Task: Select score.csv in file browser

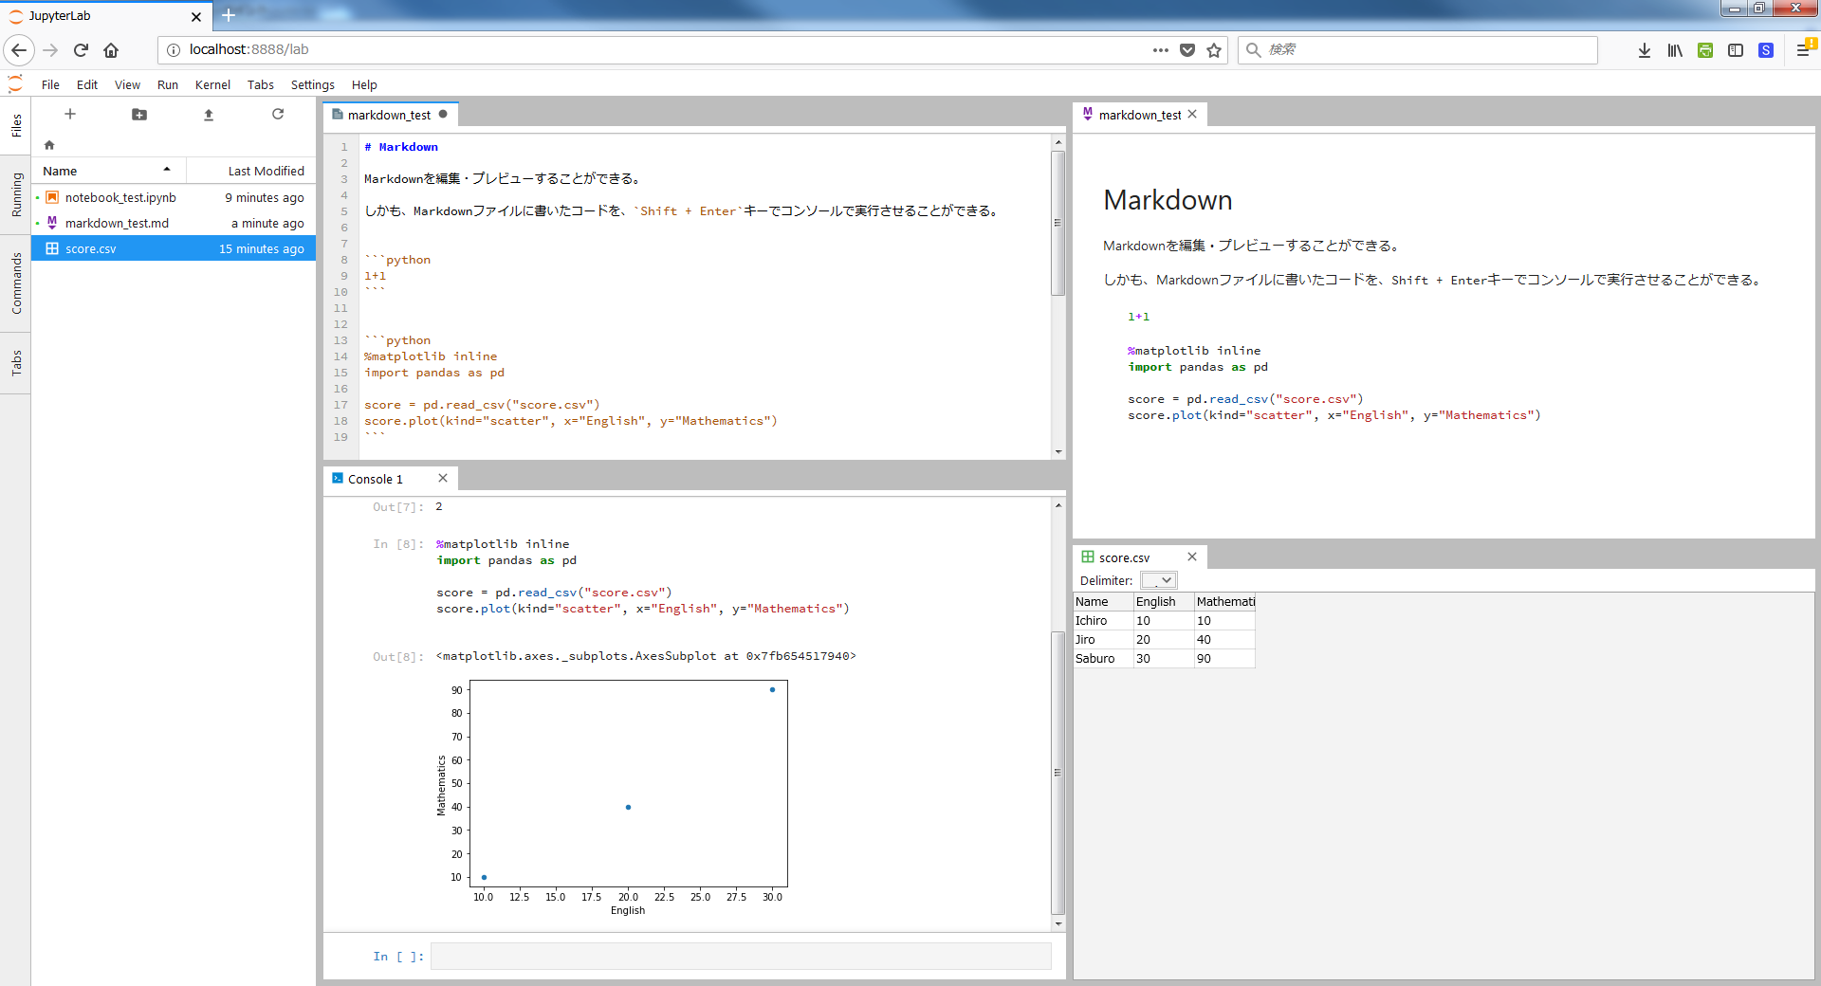Action: coord(175,248)
